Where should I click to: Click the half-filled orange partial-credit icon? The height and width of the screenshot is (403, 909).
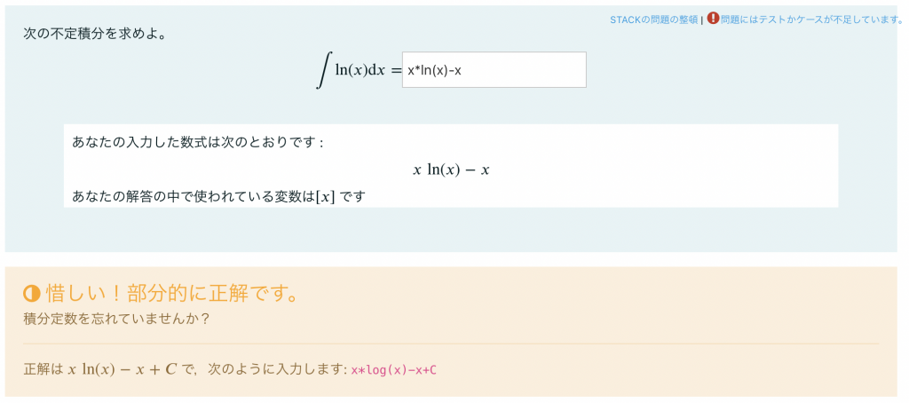31,294
